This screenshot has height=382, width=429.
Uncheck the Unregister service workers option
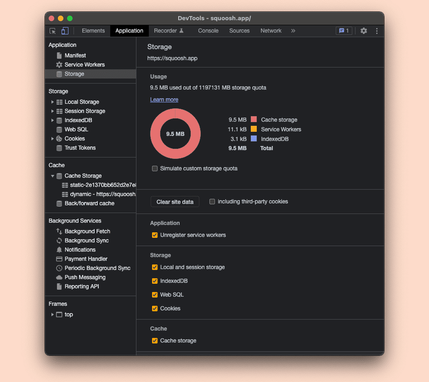(x=155, y=235)
